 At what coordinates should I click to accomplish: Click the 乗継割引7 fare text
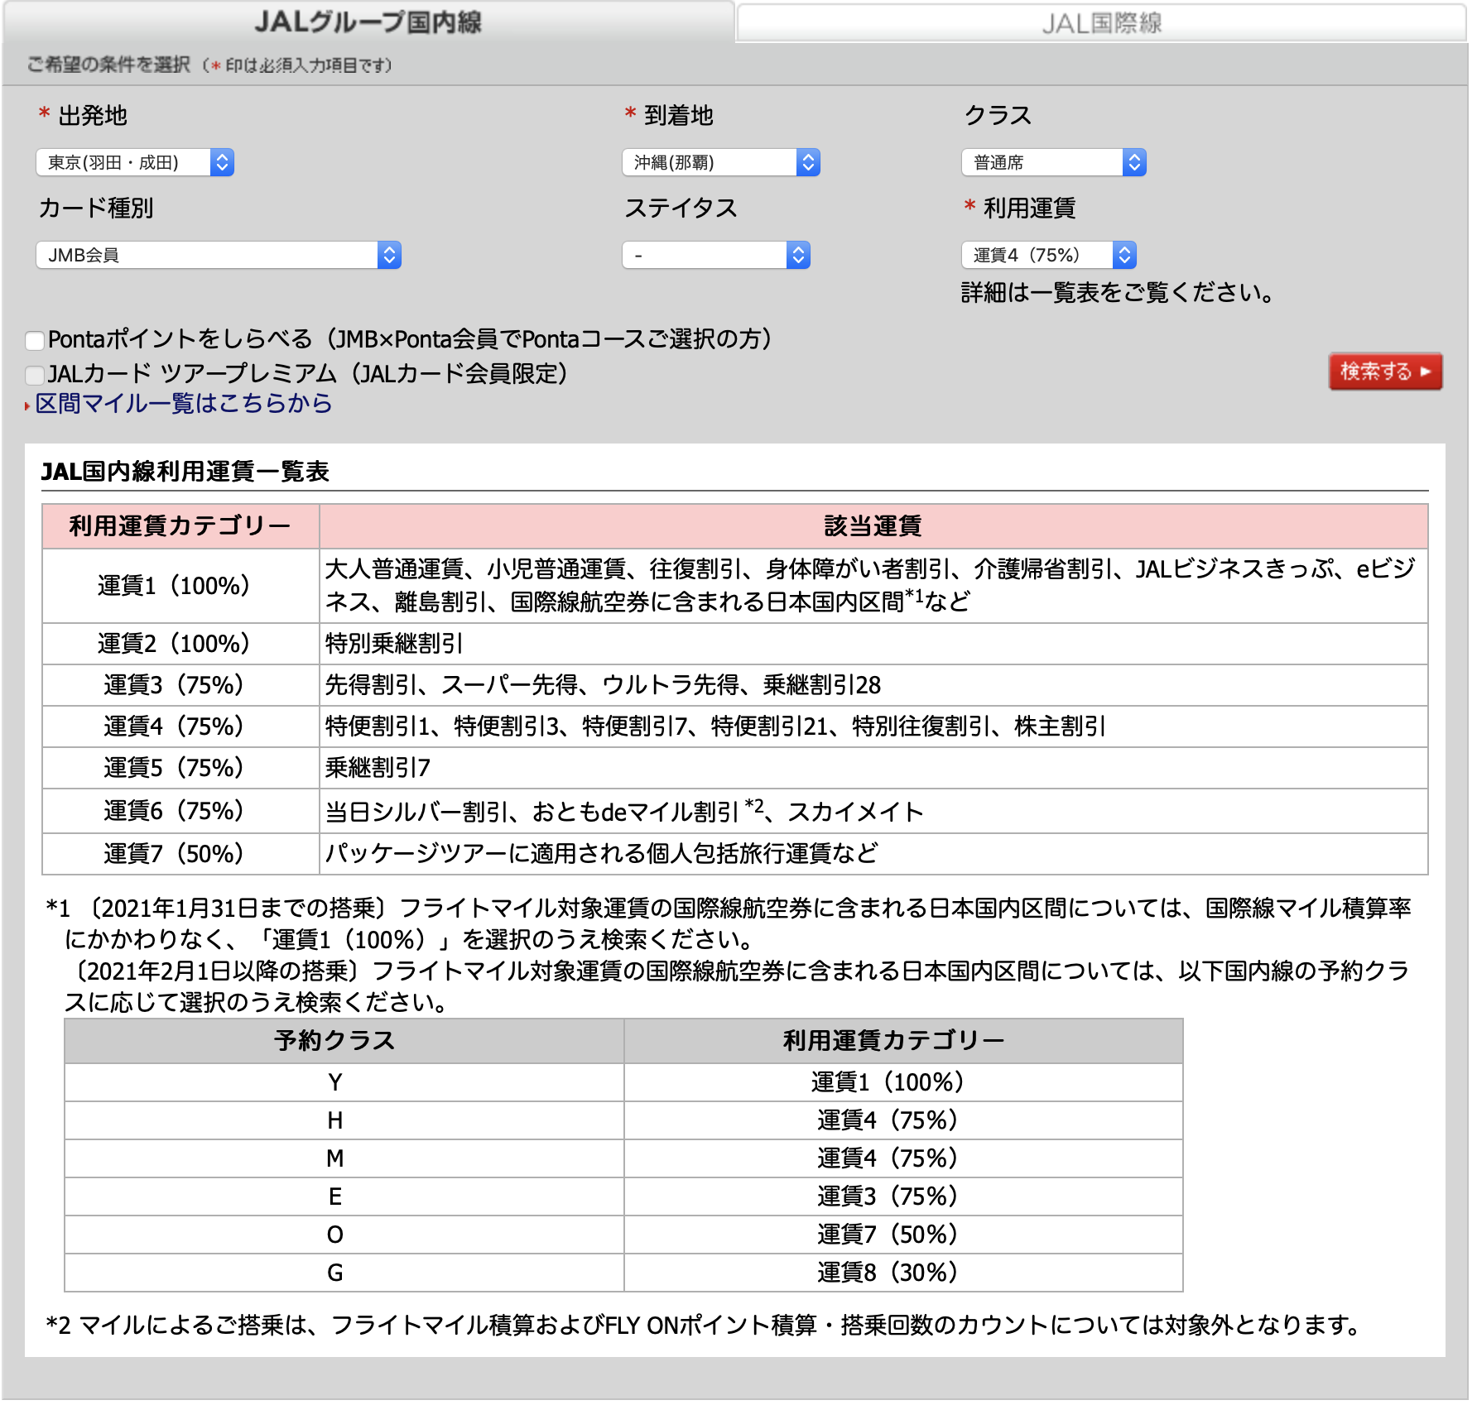378,768
